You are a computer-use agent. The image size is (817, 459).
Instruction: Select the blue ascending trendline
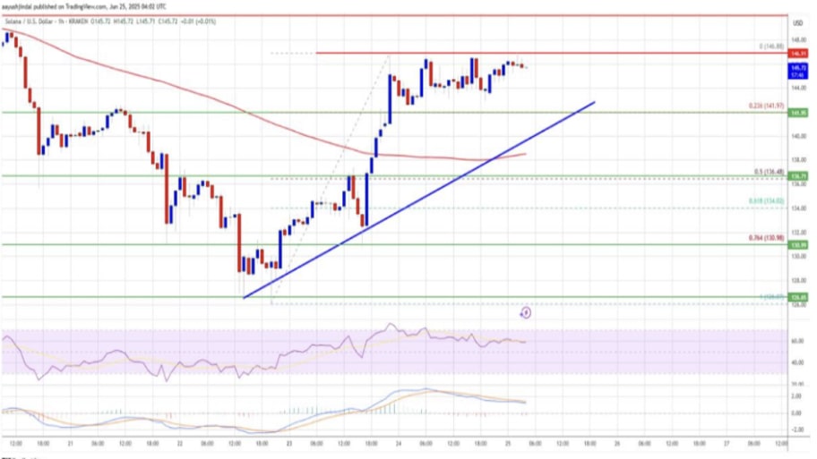click(x=419, y=200)
